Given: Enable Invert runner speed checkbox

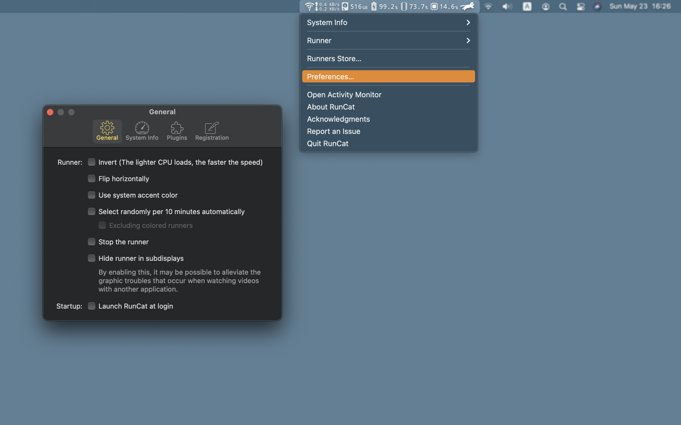Looking at the screenshot, I should [92, 162].
